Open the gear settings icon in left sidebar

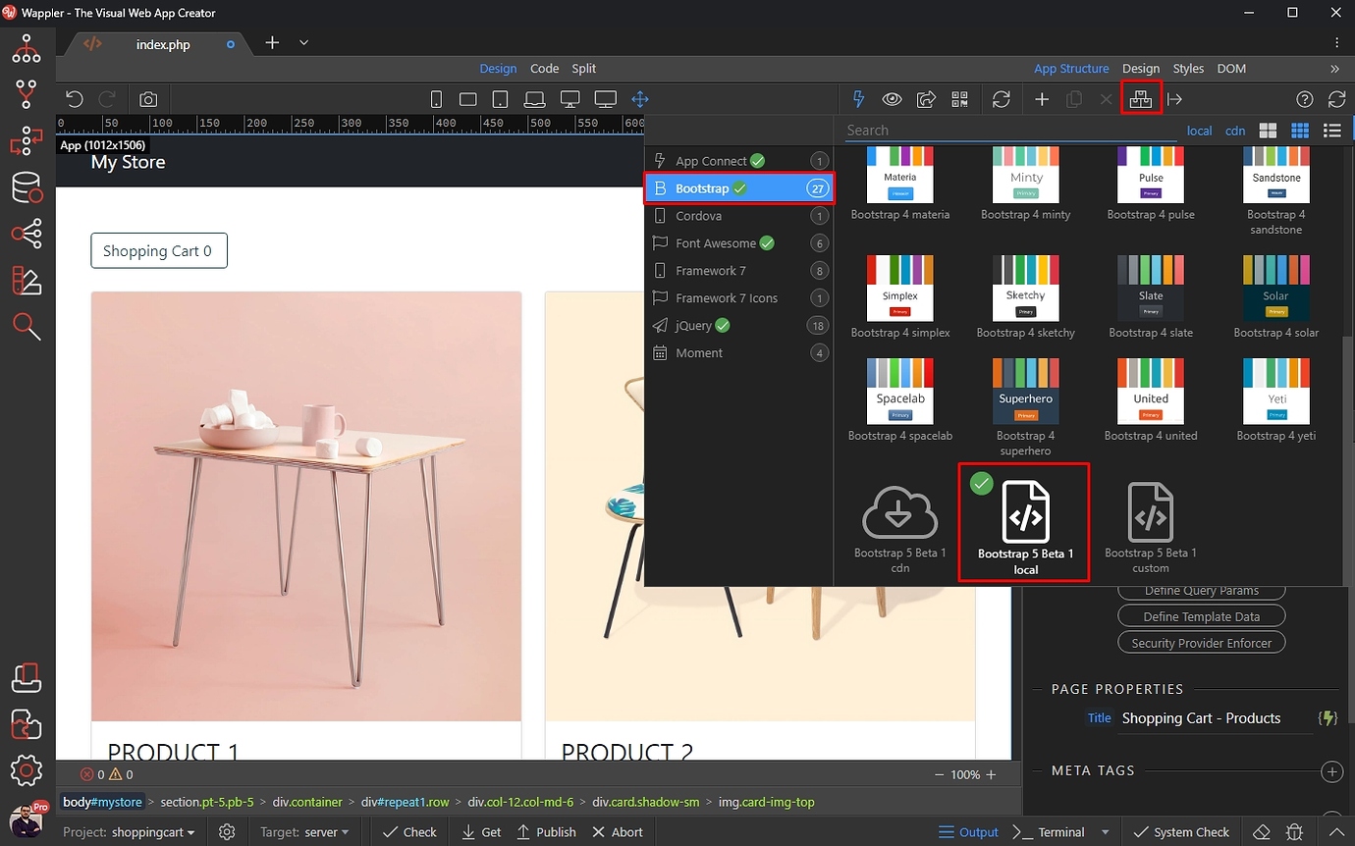[27, 768]
